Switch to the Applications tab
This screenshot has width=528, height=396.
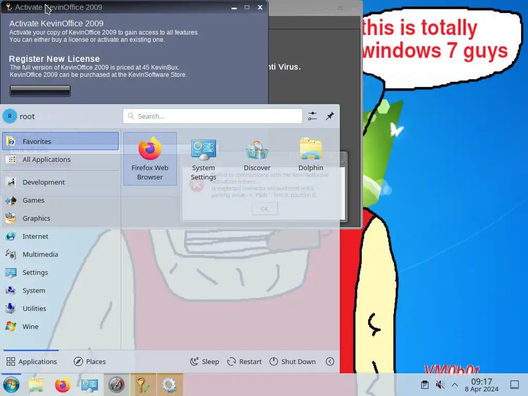pyautogui.click(x=31, y=361)
